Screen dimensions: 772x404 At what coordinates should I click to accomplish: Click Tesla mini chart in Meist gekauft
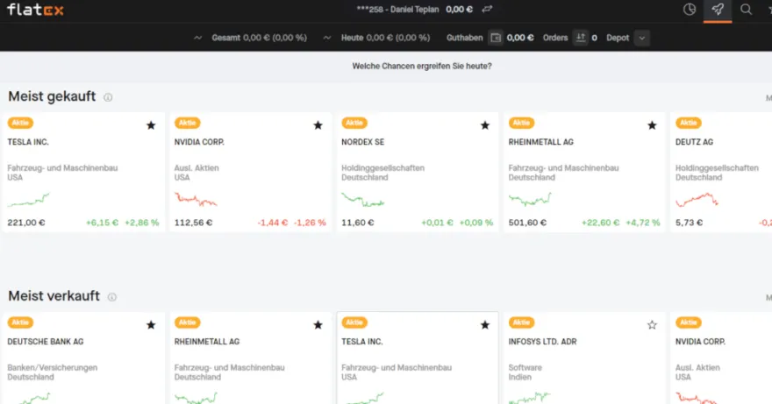pyautogui.click(x=29, y=200)
